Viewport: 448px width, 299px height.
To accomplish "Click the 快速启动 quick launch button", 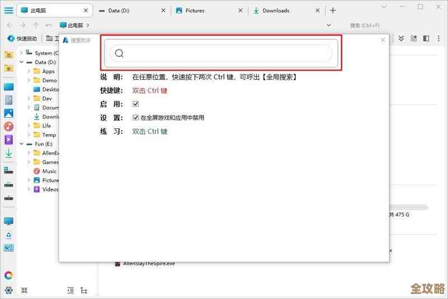I will [22, 38].
